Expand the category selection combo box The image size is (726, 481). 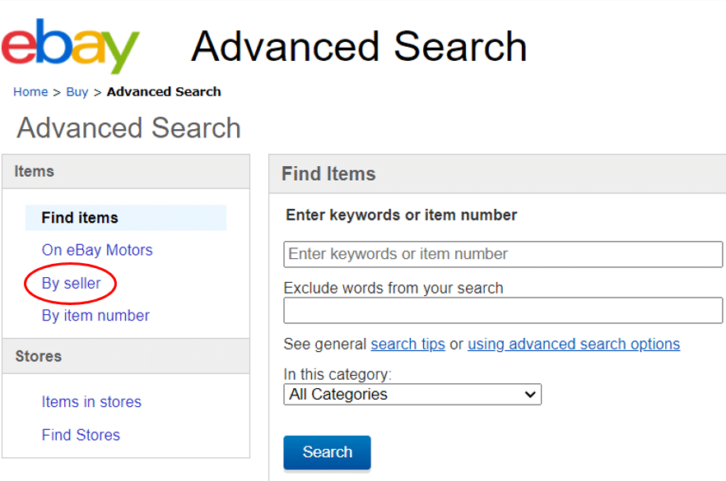pyautogui.click(x=412, y=395)
